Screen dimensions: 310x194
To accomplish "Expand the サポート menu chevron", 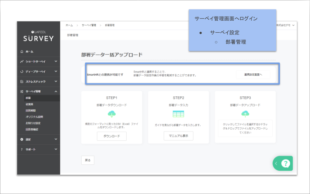I will tap(56, 149).
